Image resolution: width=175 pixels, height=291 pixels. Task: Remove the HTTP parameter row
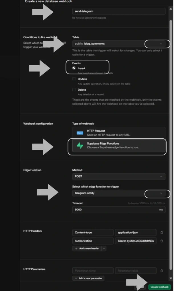tap(162, 271)
